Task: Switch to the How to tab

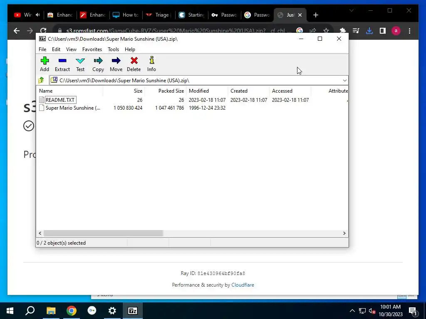Action: tap(126, 15)
